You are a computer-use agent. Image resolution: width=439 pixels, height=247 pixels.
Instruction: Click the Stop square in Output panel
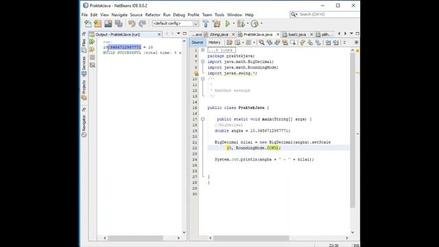[x=92, y=58]
